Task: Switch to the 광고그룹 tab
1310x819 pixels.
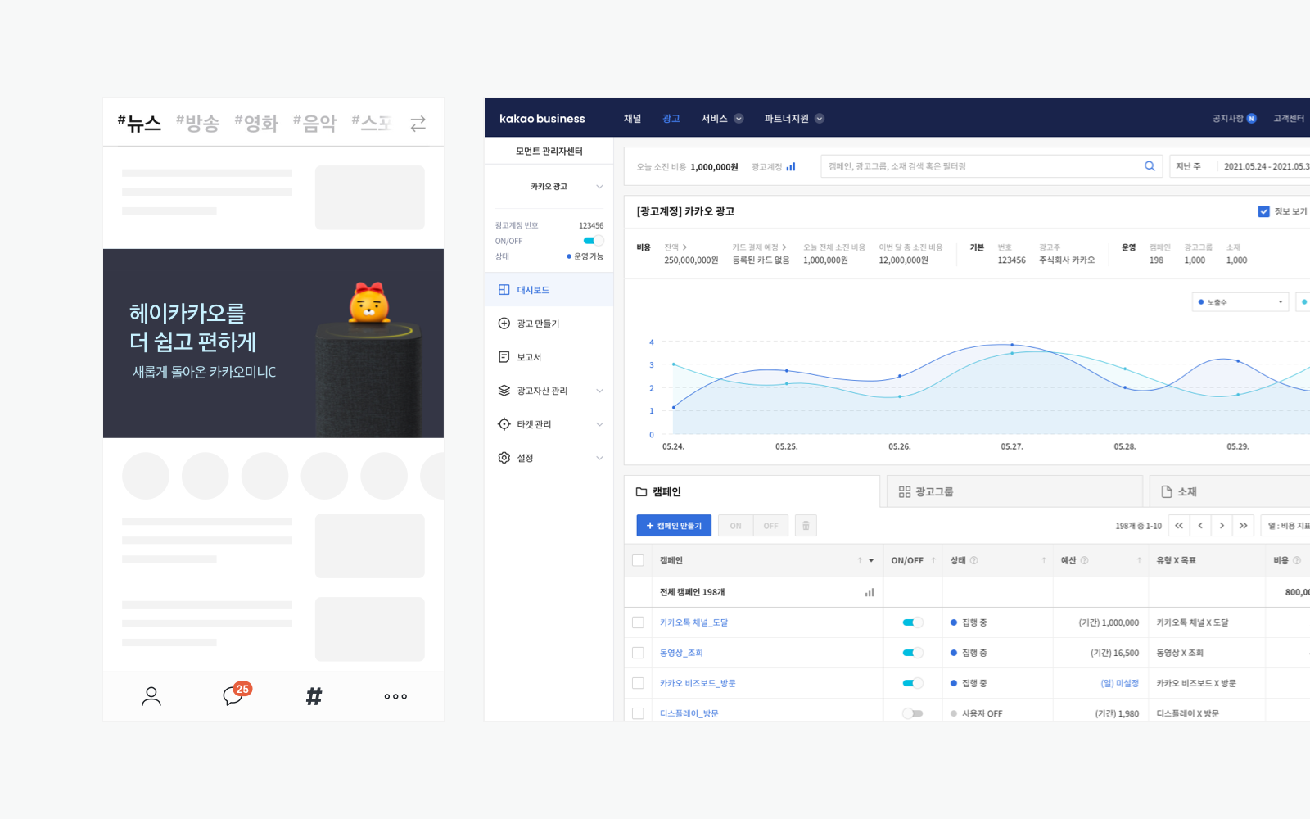Action: (x=1014, y=491)
